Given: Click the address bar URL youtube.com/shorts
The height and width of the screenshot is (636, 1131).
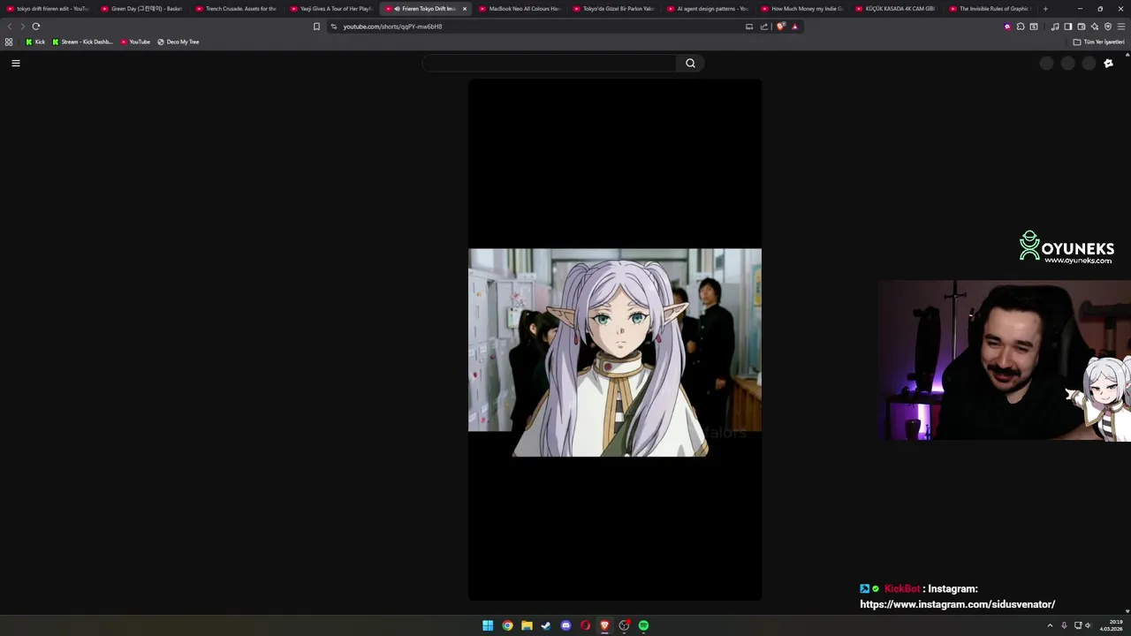Looking at the screenshot, I should pyautogui.click(x=392, y=26).
